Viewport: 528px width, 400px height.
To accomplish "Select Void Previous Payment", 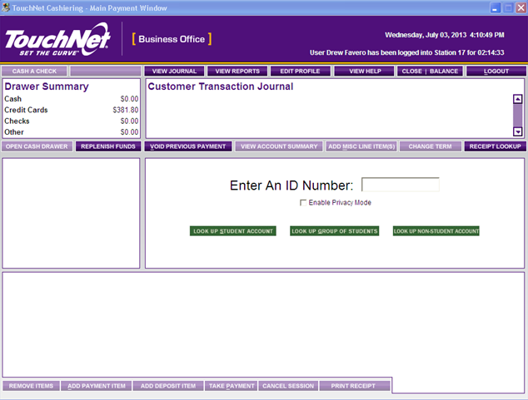I will (x=188, y=146).
